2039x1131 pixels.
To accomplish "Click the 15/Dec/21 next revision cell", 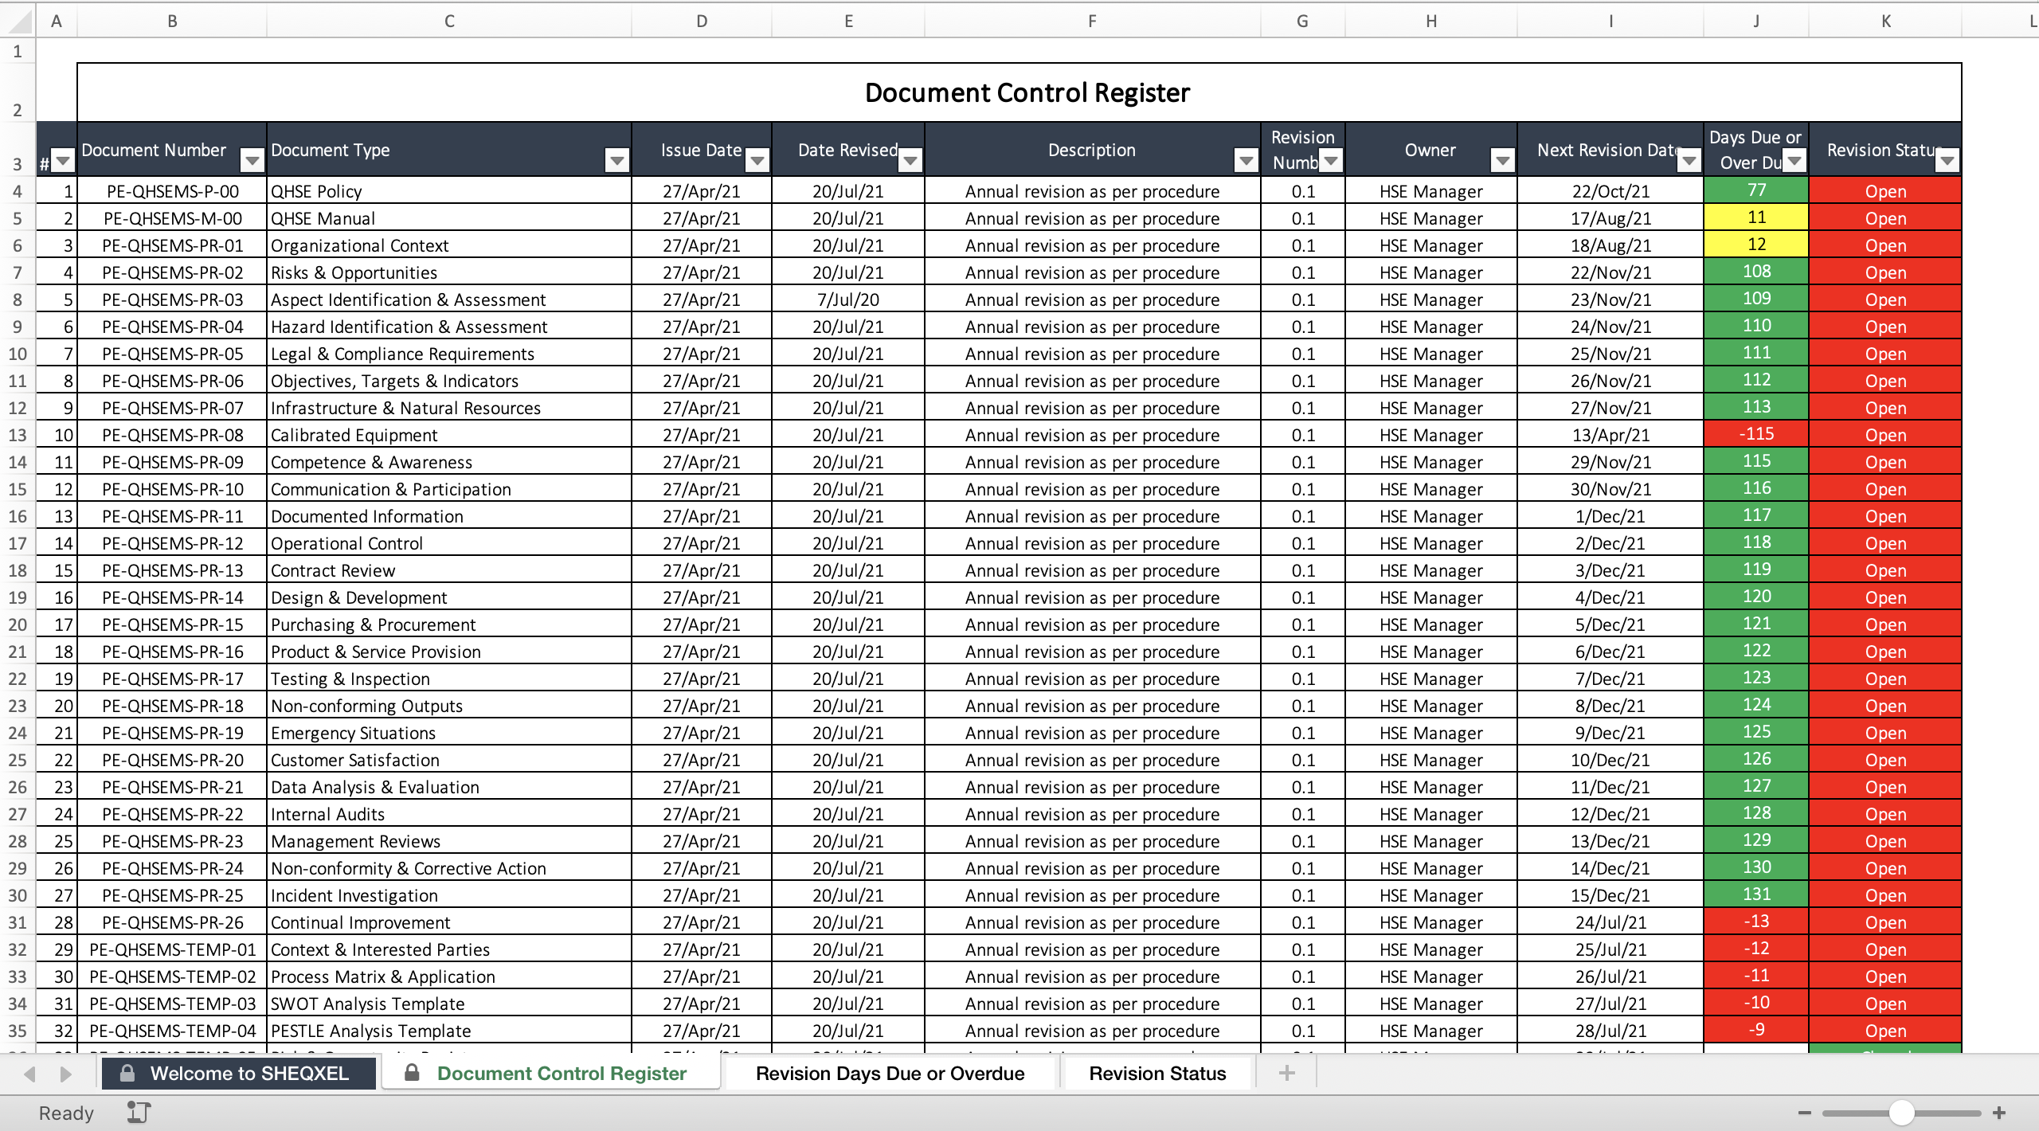I will pyautogui.click(x=1610, y=895).
